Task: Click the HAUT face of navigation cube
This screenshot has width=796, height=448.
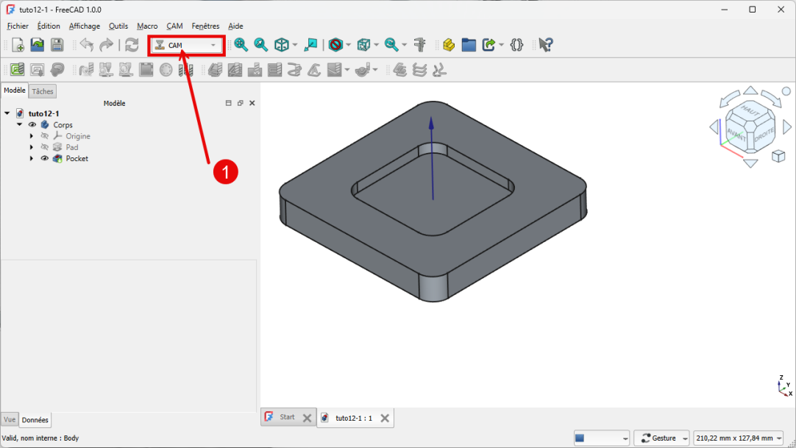Action: point(750,110)
